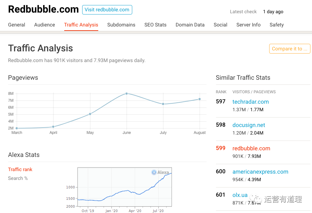Image resolution: width=312 pixels, height=213 pixels.
Task: Click rank number 600
Action: [221, 171]
